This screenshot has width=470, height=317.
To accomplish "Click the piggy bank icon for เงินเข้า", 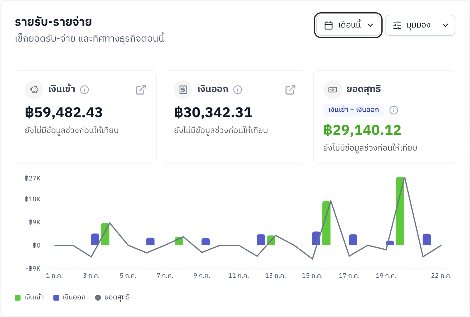I will click(34, 90).
